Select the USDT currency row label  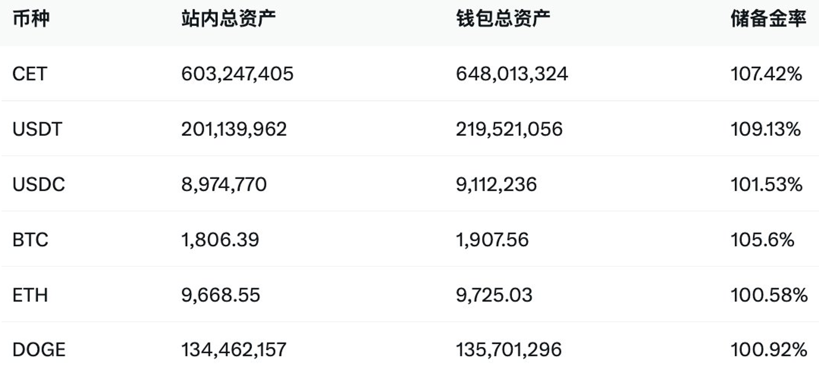click(37, 129)
